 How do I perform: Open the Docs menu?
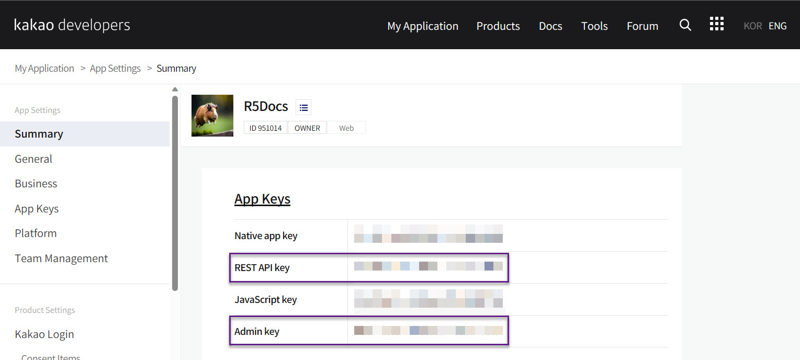pos(550,26)
